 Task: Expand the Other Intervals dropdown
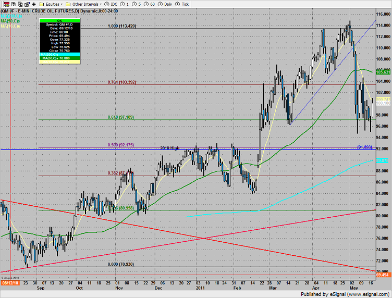click(x=101, y=4)
